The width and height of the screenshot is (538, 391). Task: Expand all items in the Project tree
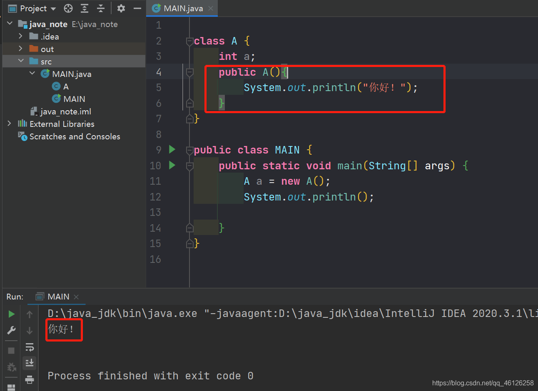coord(84,8)
